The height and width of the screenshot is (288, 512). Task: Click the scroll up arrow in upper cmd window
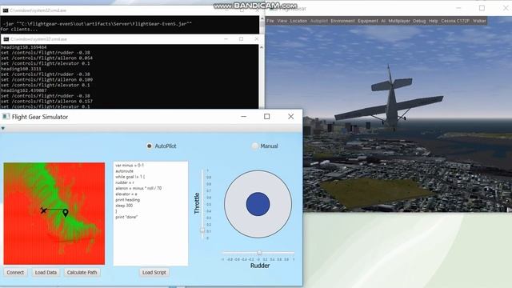click(262, 19)
